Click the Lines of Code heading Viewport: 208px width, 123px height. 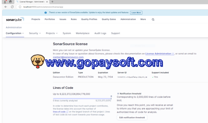[63, 88]
